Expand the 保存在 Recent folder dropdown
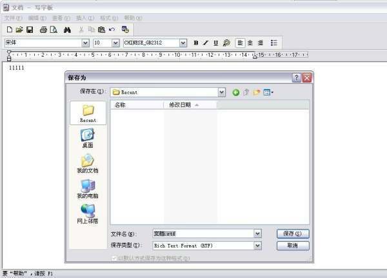Image resolution: width=387 pixels, height=278 pixels. tap(222, 92)
